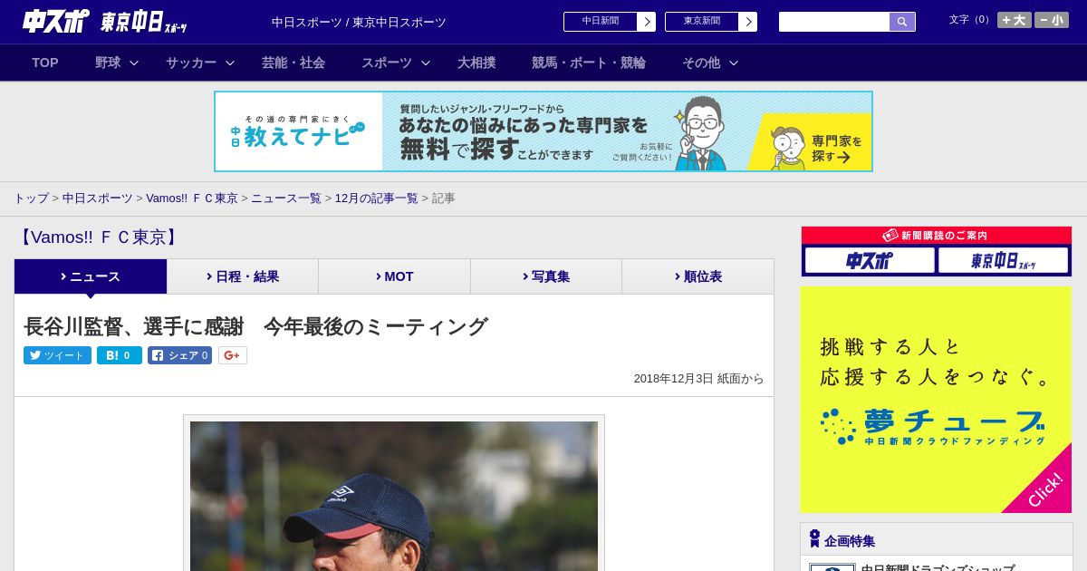Select the ニュース tab

[91, 276]
